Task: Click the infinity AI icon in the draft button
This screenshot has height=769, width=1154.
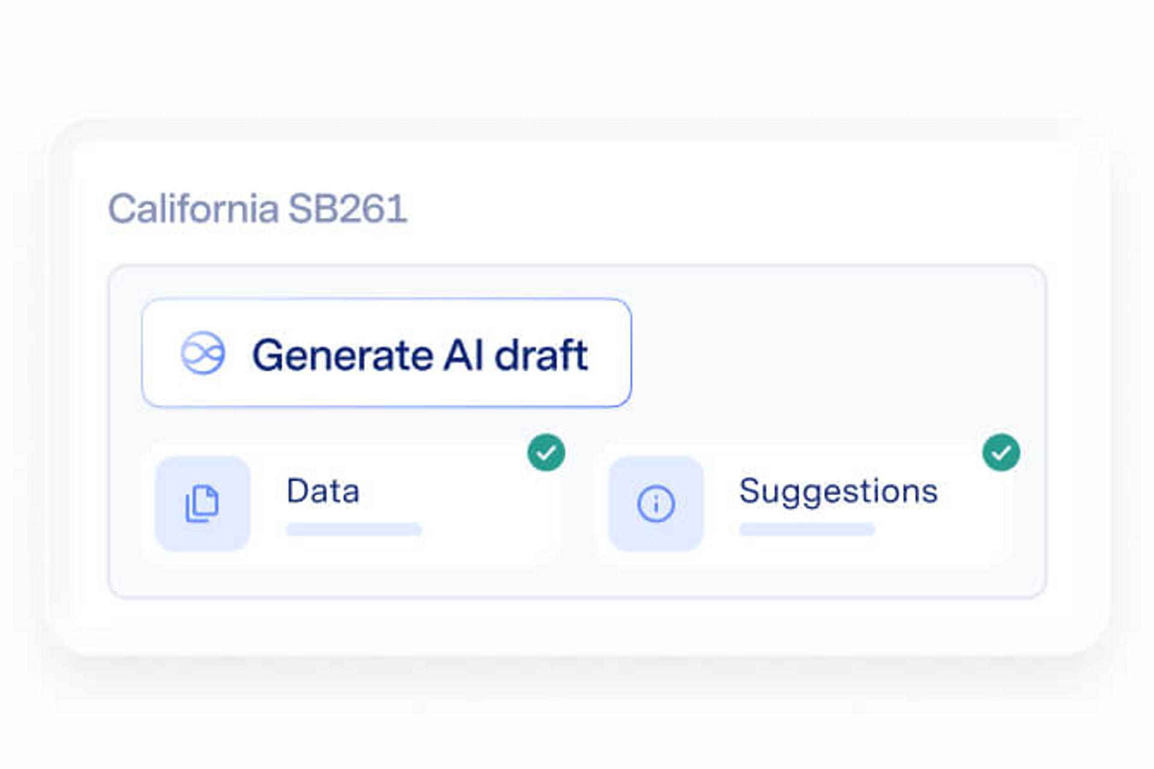Action: (x=204, y=356)
